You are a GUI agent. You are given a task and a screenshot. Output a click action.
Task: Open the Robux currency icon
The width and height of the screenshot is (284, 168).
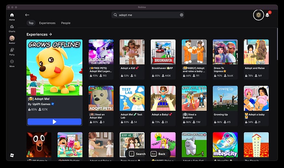[x=258, y=15]
